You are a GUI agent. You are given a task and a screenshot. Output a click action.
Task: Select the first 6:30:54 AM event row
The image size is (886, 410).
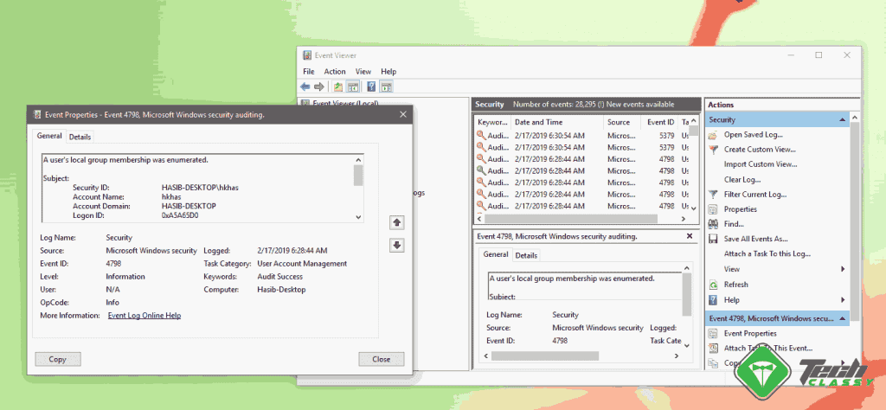point(582,136)
